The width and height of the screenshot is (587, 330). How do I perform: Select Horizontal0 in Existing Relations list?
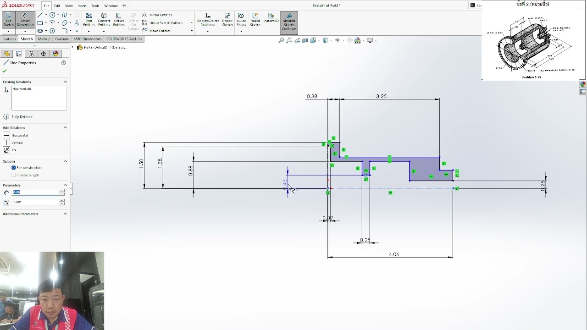click(22, 89)
